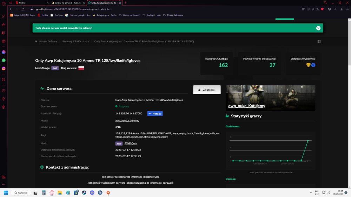Click the address bar padlock icon
The height and width of the screenshot is (197, 351).
[32, 9]
